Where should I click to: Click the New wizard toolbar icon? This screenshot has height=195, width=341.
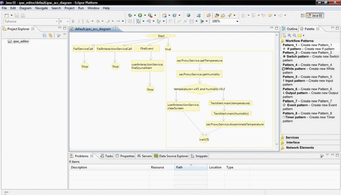[x=7, y=15]
